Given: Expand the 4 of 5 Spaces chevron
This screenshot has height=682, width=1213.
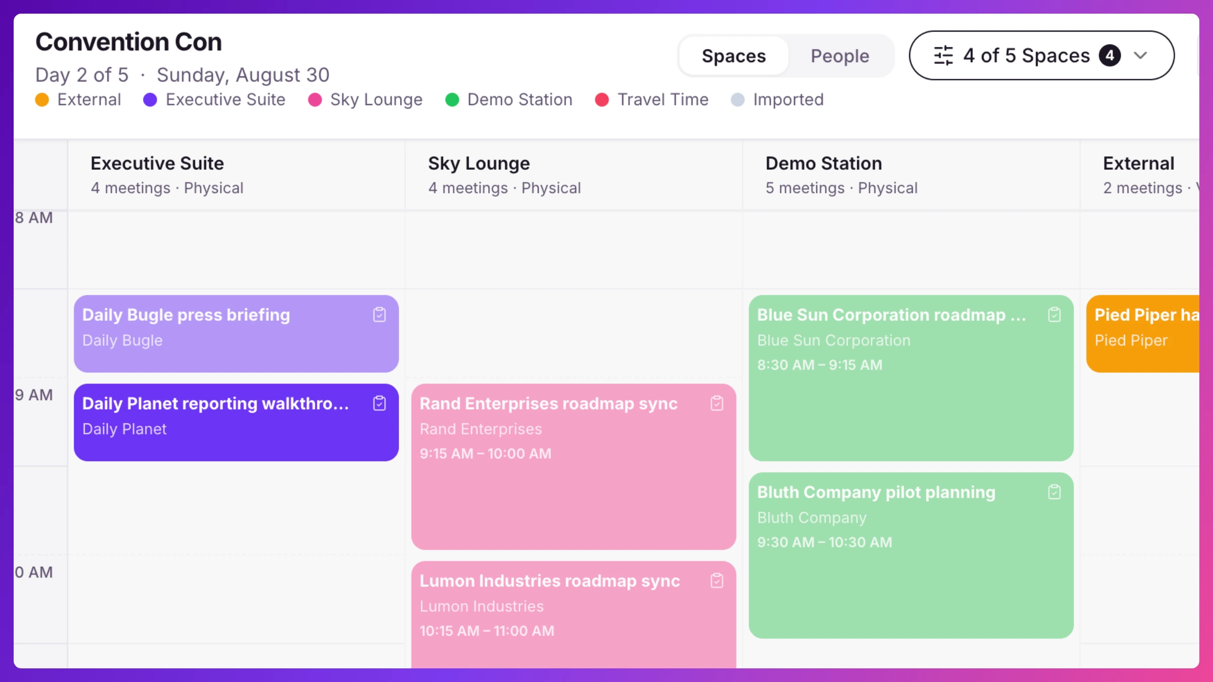Looking at the screenshot, I should point(1140,56).
